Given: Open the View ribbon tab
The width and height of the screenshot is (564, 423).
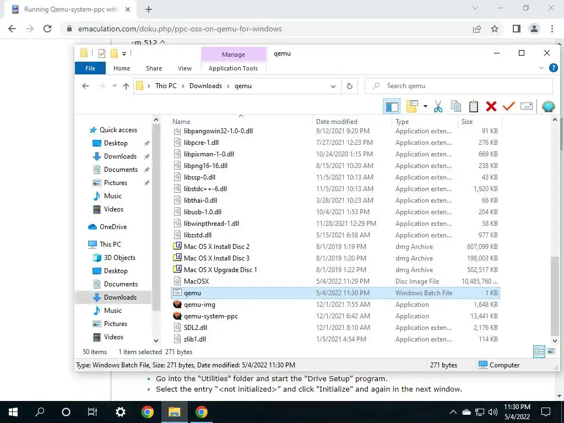Looking at the screenshot, I should click(185, 68).
